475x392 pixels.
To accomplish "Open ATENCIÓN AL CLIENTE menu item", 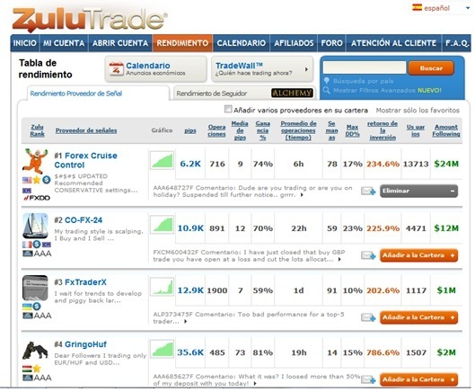I will [x=394, y=43].
